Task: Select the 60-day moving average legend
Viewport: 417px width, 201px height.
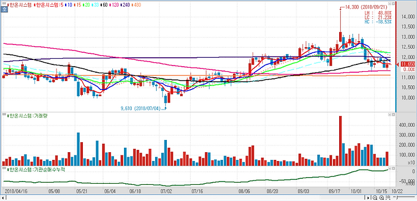Action: (104, 5)
